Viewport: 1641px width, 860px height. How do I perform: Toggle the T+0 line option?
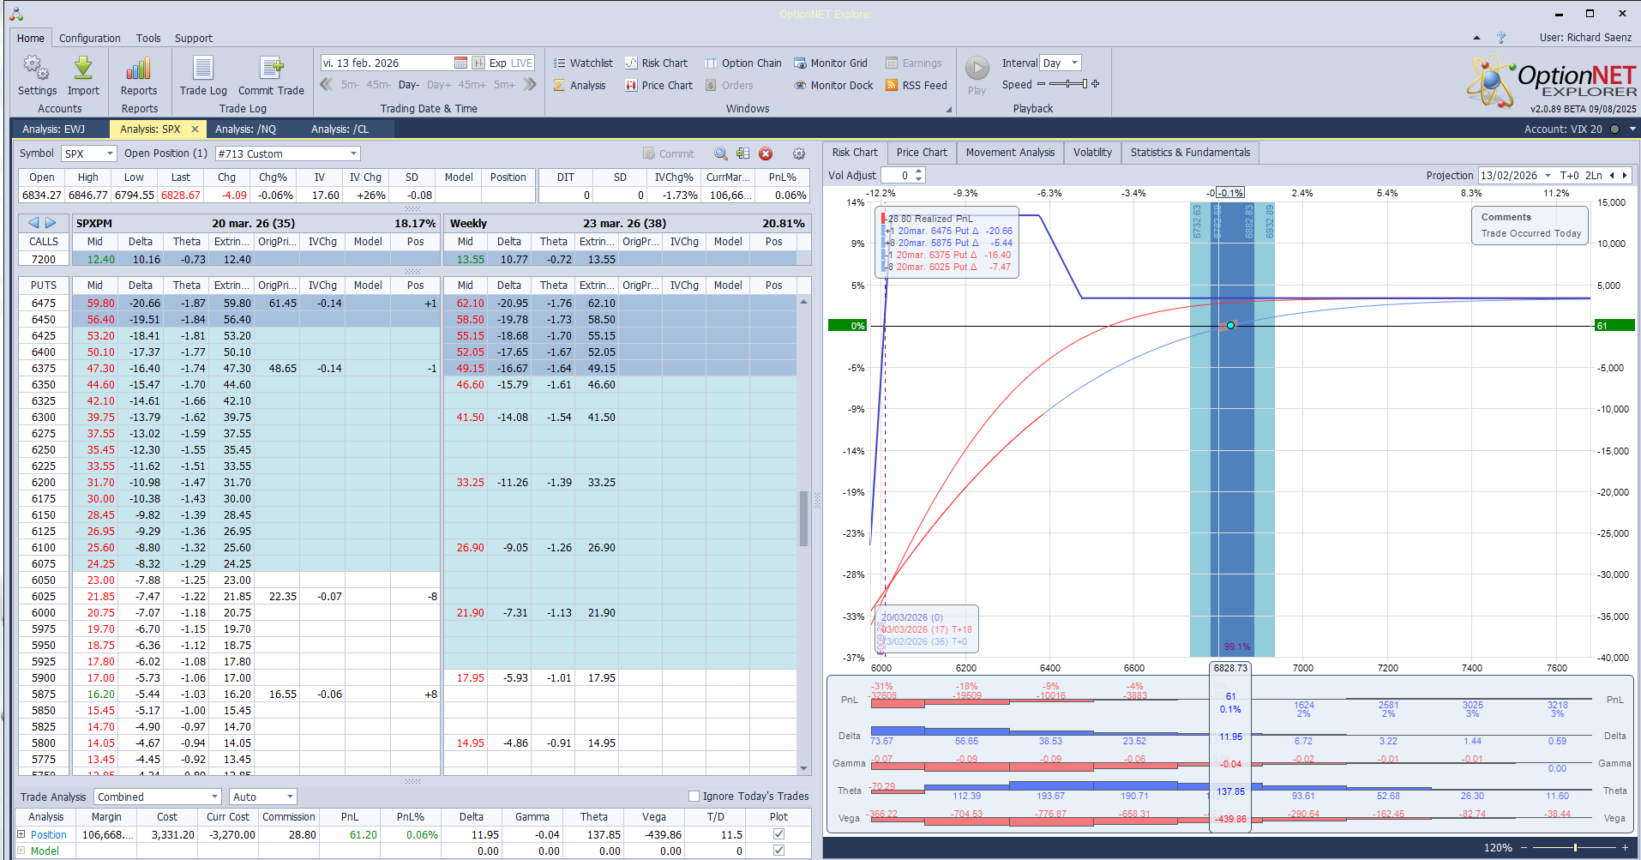(x=1569, y=175)
